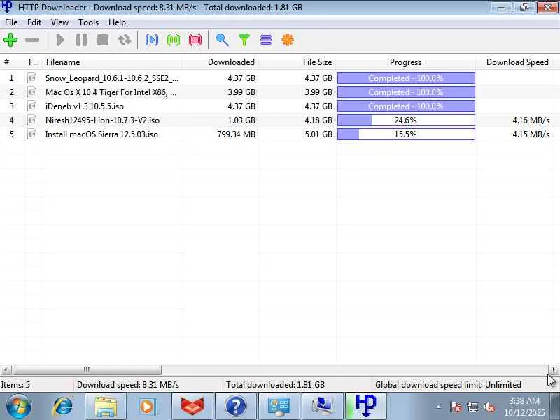Click the muted volume tray icon

489,407
